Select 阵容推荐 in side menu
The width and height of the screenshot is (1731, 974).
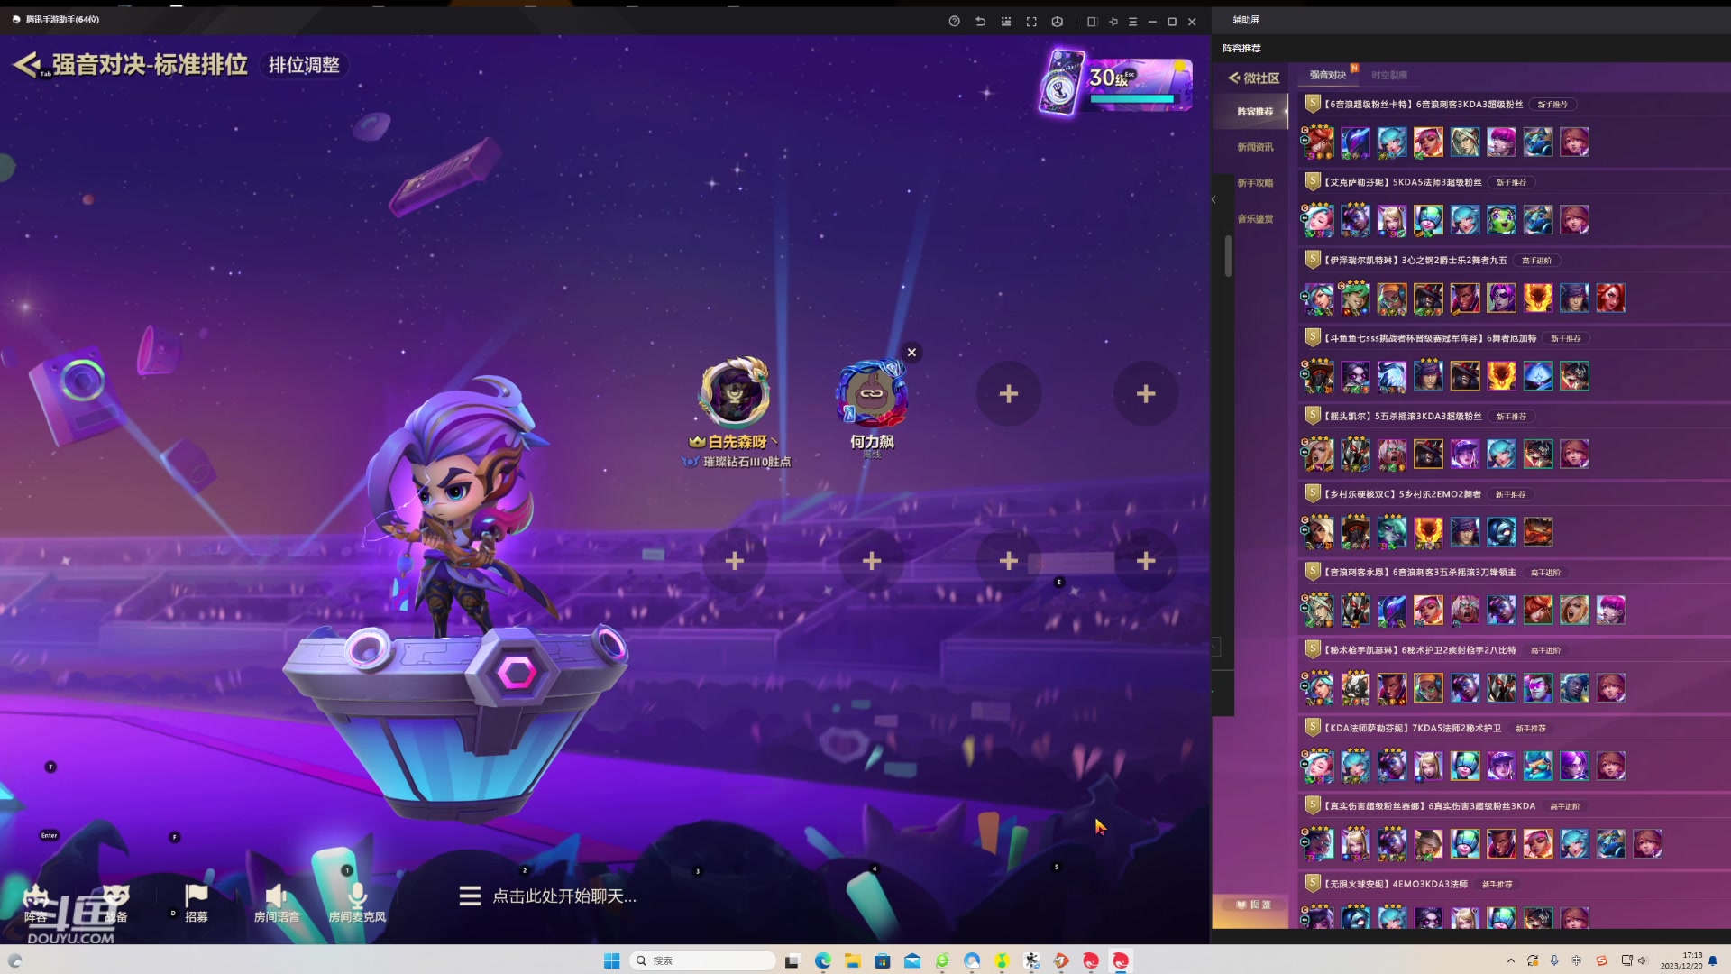[1255, 112]
